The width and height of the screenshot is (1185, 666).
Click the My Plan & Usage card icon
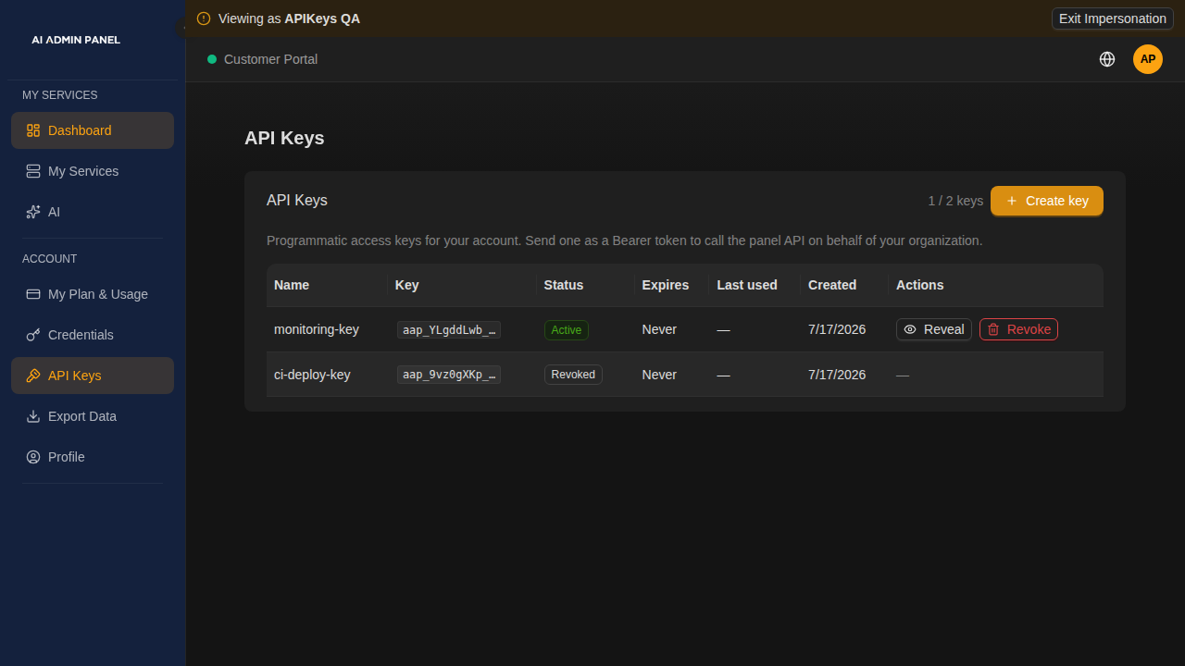33,294
